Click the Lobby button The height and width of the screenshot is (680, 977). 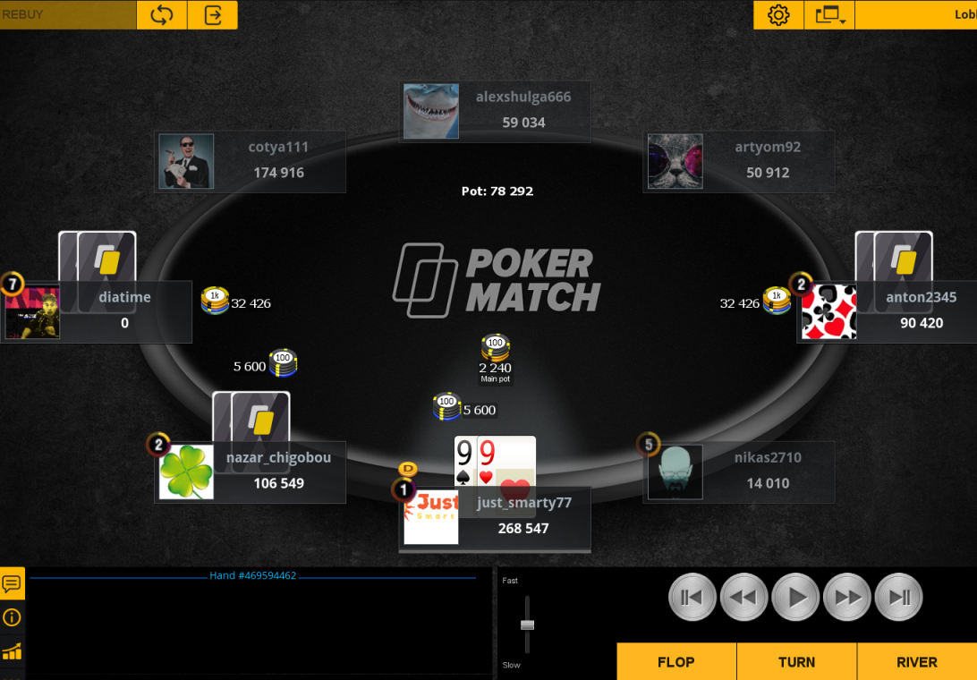(916, 14)
